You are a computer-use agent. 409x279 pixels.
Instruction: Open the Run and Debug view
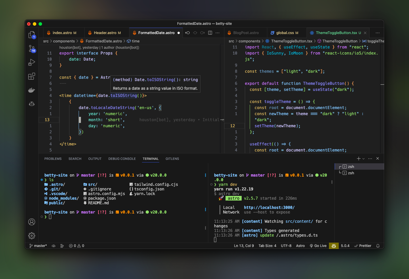(32, 62)
